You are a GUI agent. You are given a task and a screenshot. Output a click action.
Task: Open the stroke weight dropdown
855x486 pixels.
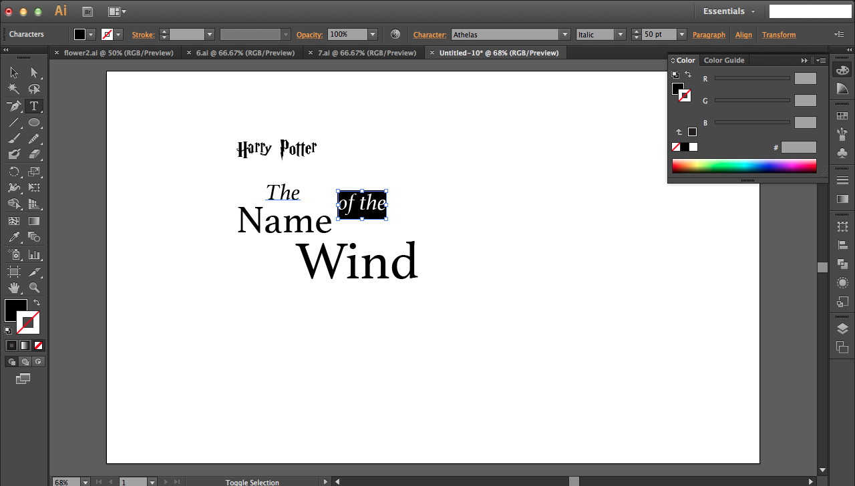point(210,35)
